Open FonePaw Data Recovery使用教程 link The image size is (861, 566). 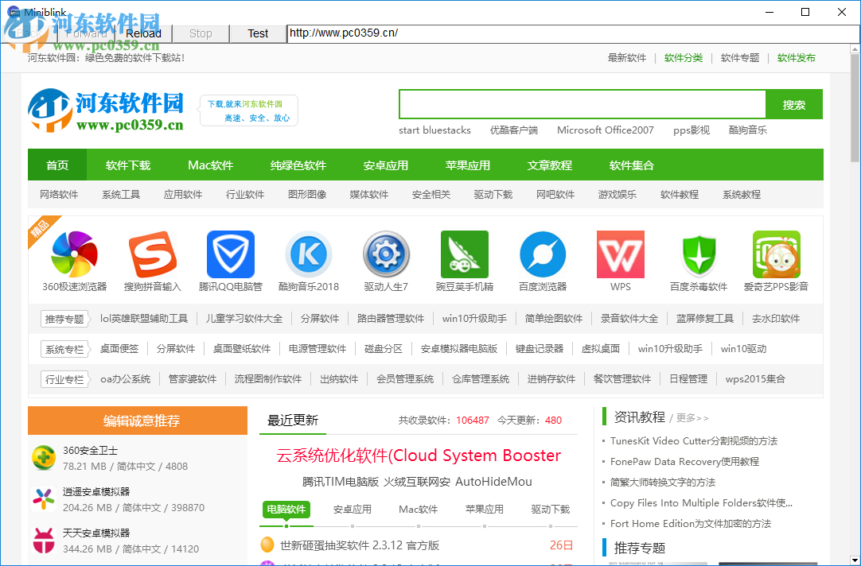click(684, 461)
